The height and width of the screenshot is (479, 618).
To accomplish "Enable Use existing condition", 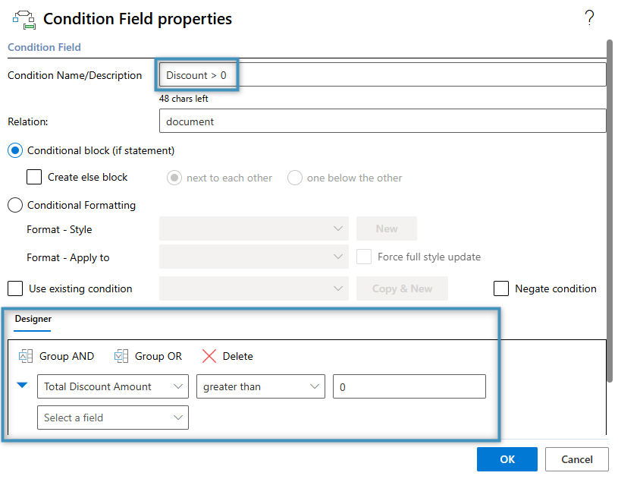I will pos(13,288).
